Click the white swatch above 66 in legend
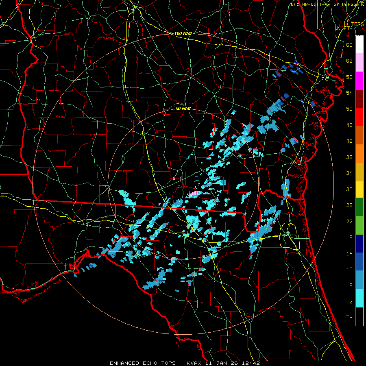The image size is (366, 366). pyautogui.click(x=359, y=45)
